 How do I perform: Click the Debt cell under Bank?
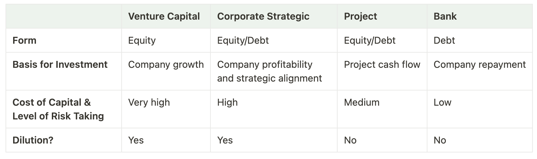click(444, 40)
